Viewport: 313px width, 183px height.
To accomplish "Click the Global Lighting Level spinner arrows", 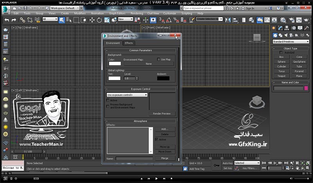I will [x=137, y=78].
